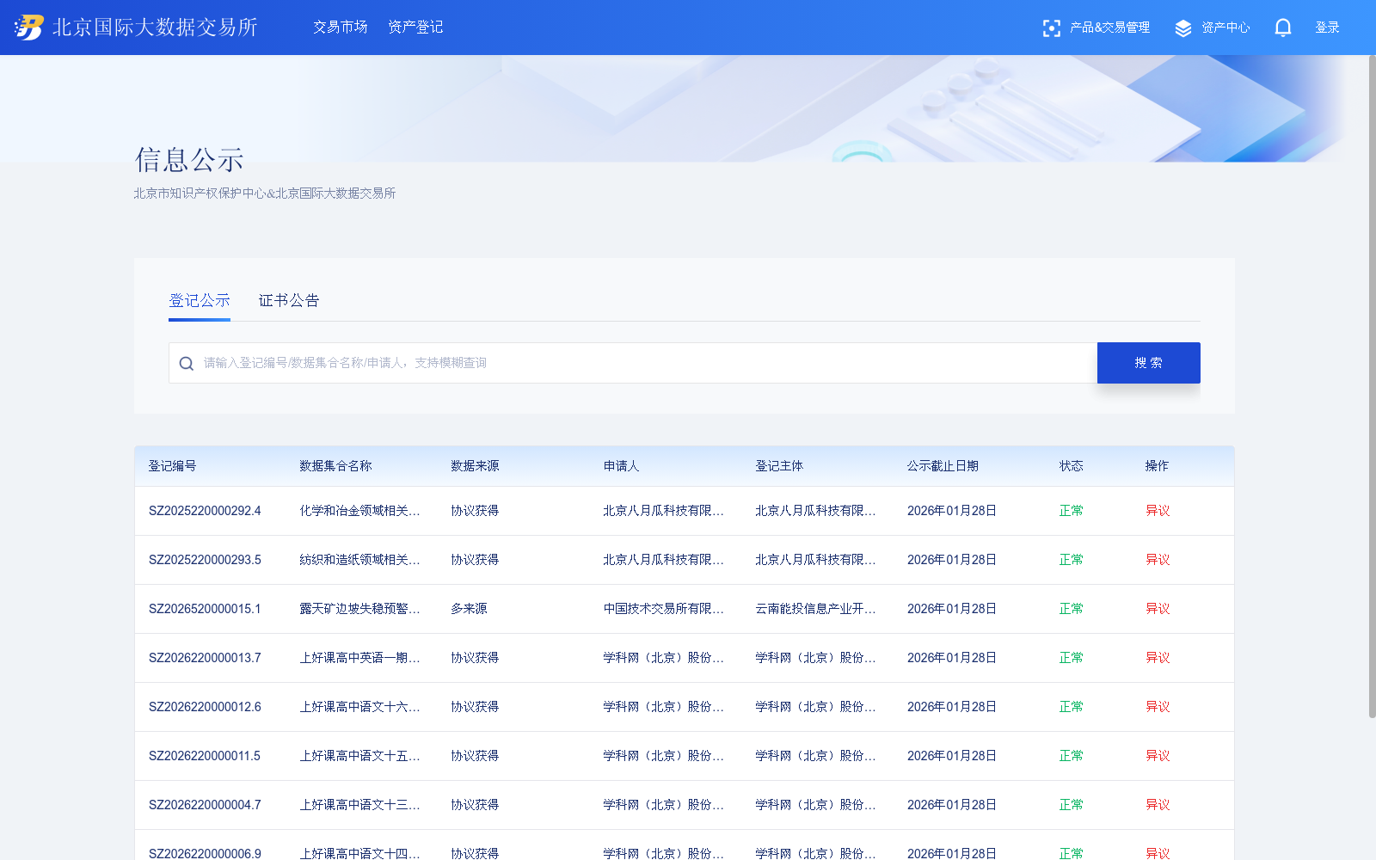Select dataset 纺织和造纸领域相关…
This screenshot has width=1376, height=860.
(359, 560)
